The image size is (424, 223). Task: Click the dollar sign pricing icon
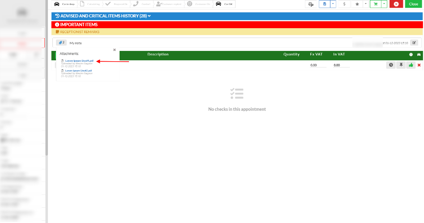coord(344,4)
